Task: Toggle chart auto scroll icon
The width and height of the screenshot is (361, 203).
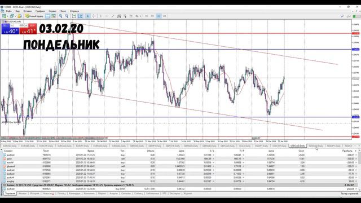Action: [x=74, y=16]
